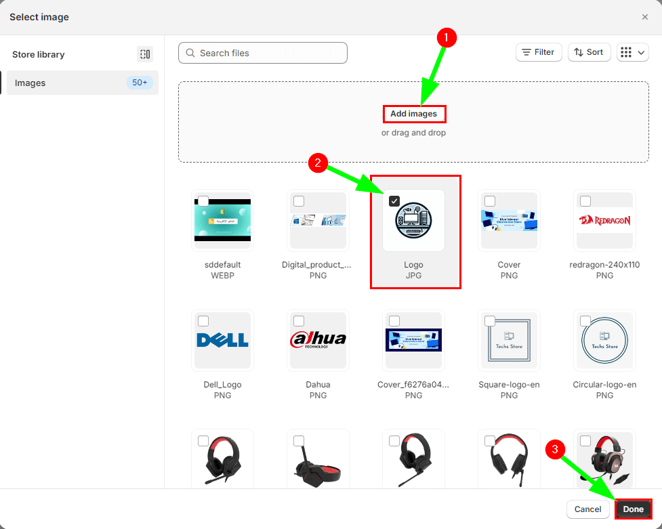Select the Dell_Logo image checkbox
The image size is (662, 529).
click(x=203, y=321)
